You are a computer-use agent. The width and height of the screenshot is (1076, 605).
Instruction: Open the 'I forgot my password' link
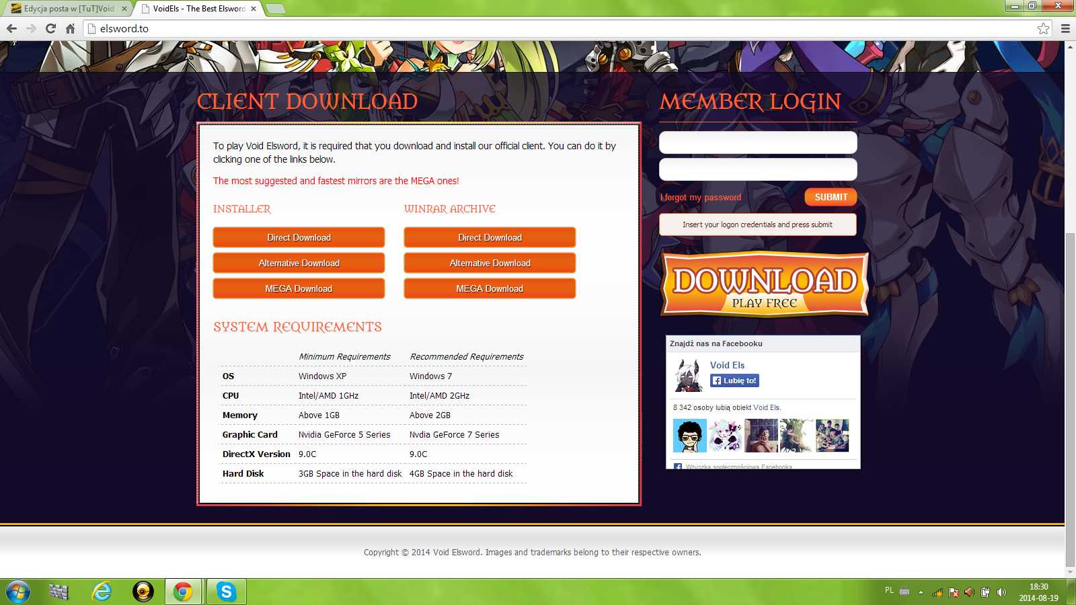(700, 198)
